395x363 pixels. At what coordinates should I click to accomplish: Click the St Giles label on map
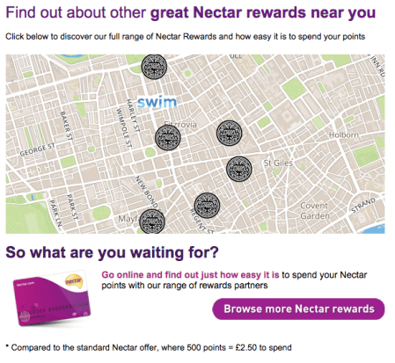pyautogui.click(x=278, y=163)
